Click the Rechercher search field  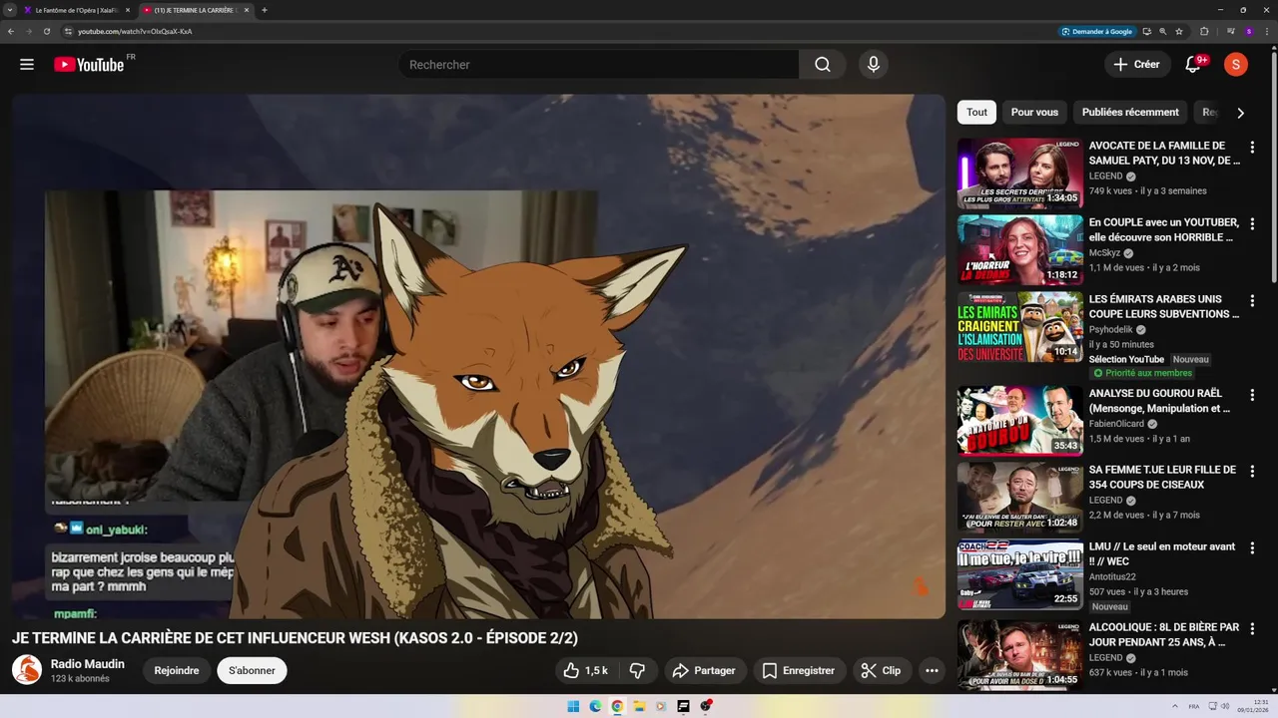599,65
